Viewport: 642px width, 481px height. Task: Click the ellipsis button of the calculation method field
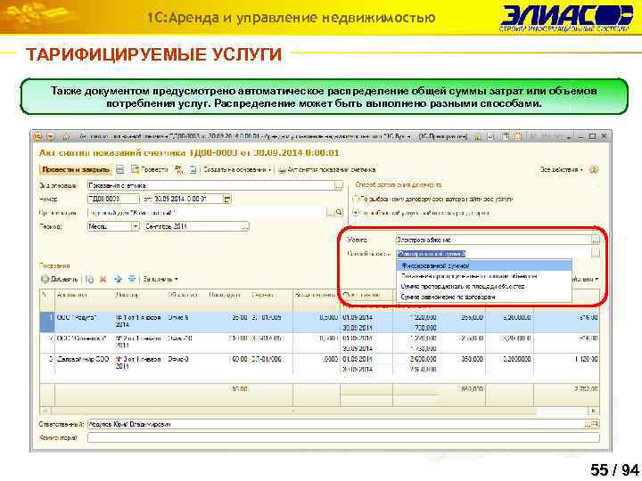(596, 254)
